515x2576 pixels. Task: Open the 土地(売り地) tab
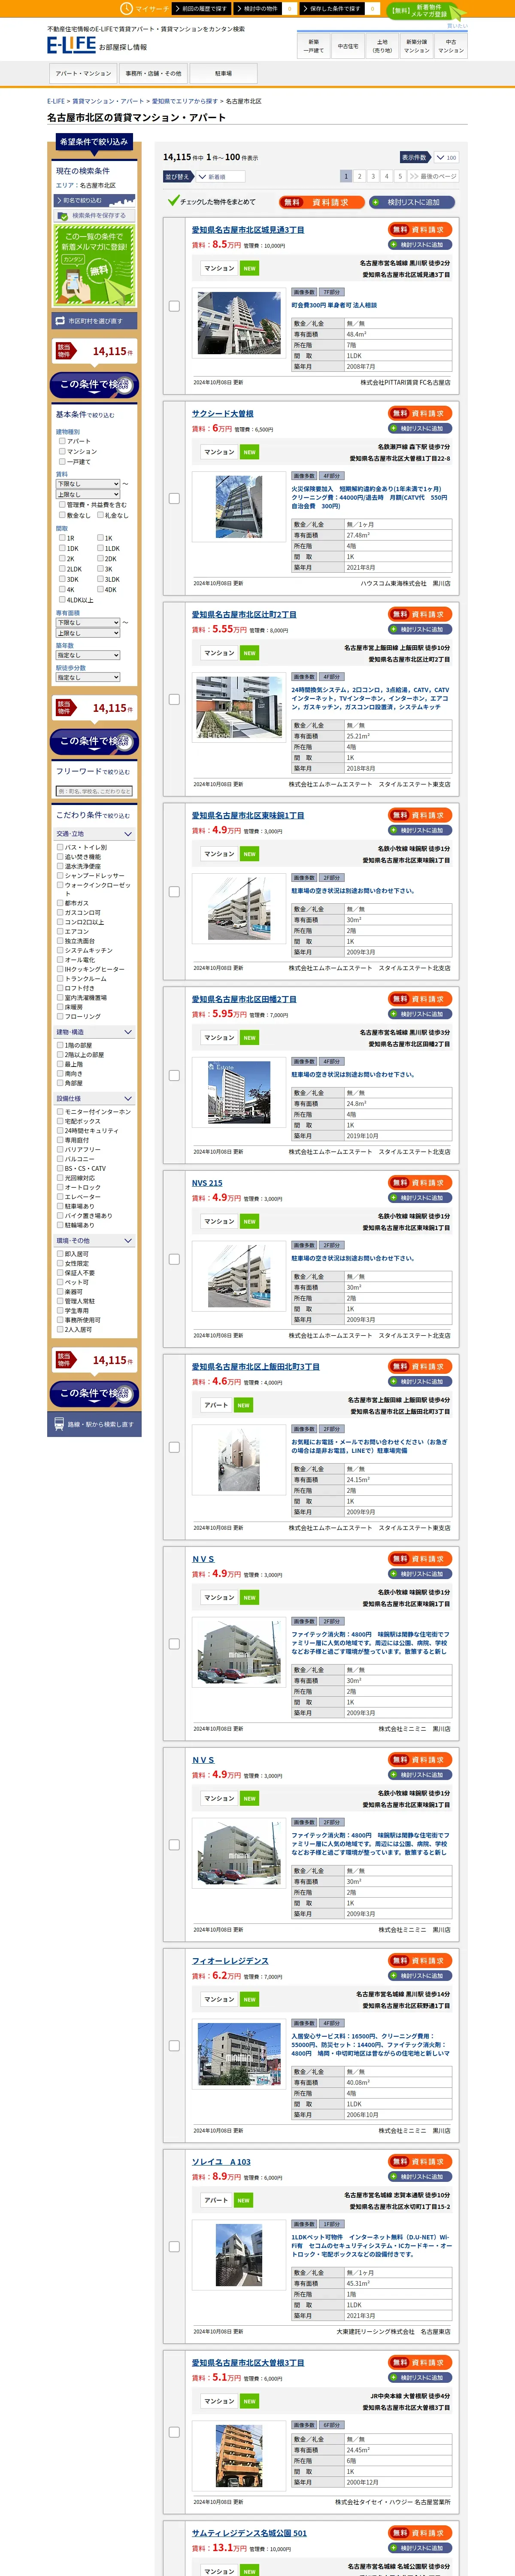(x=382, y=46)
